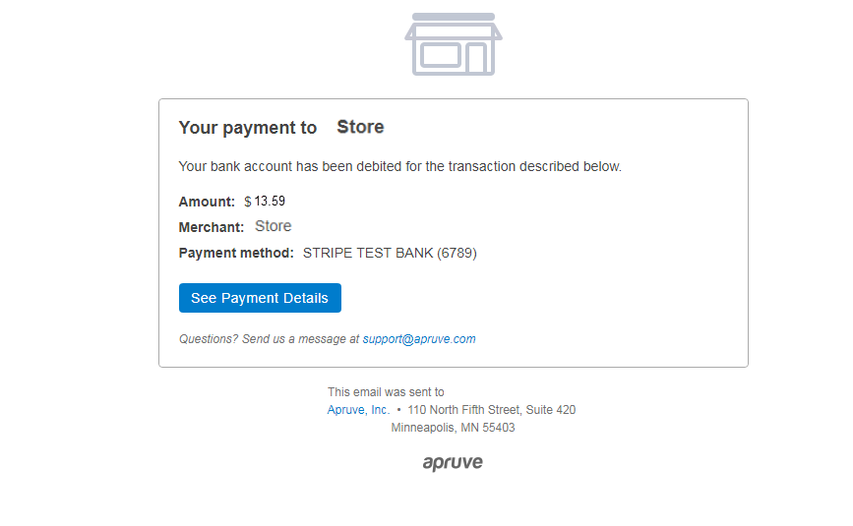Select STRIPE TEST BANK (6789) text
The width and height of the screenshot is (853, 526).
[390, 254]
